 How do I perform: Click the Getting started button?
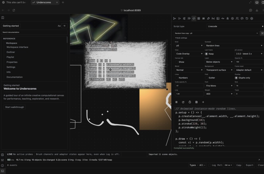click(x=11, y=26)
